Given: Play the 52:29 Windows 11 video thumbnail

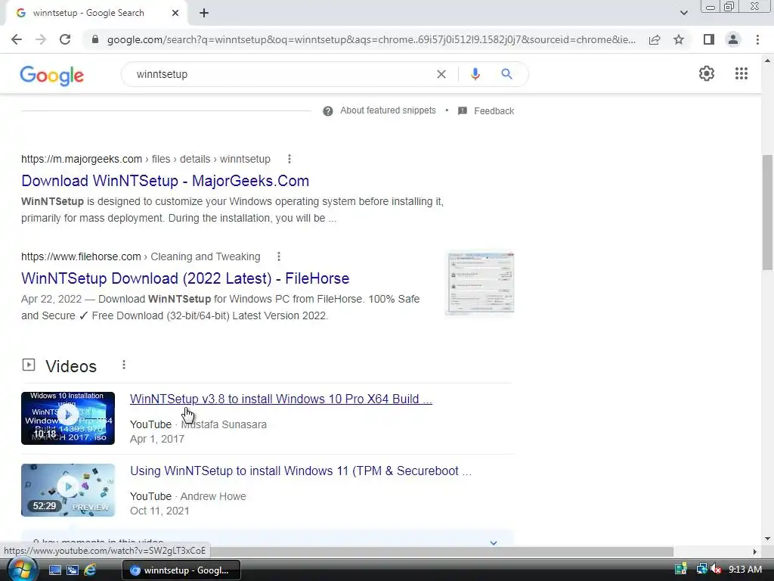Looking at the screenshot, I should click(68, 490).
